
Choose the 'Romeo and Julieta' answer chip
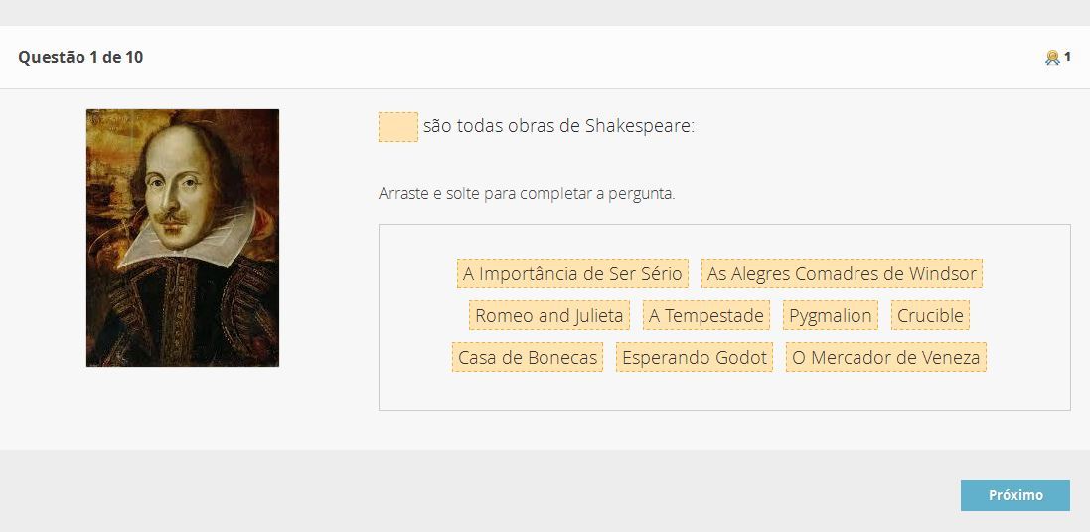coord(549,316)
